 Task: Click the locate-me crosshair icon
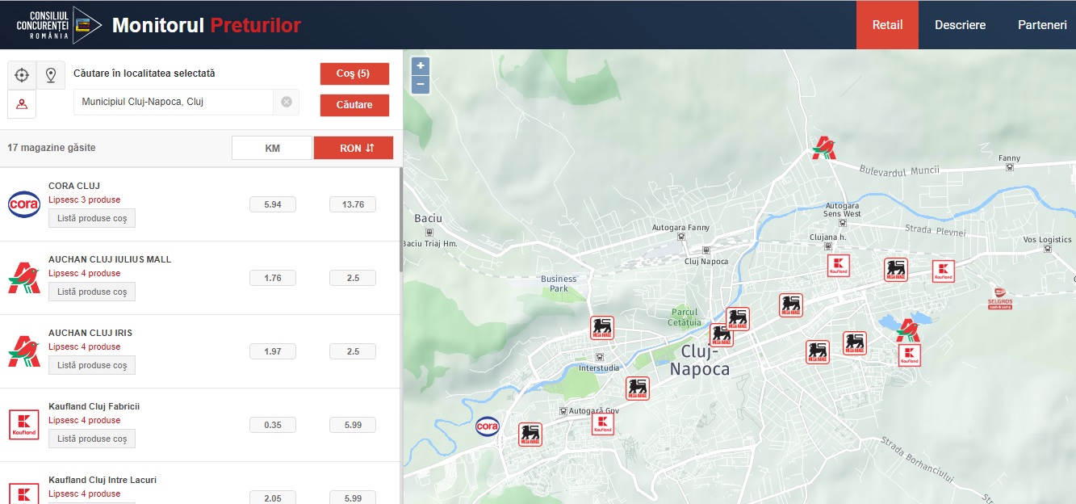point(22,75)
